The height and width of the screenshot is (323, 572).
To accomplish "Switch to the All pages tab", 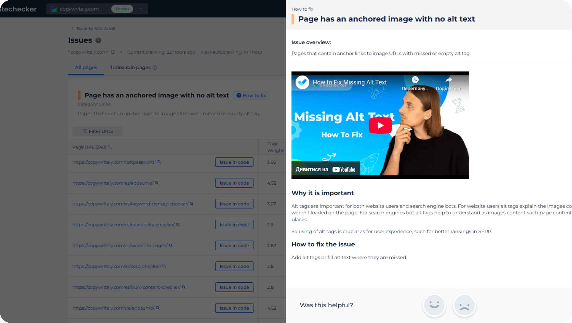I will [x=86, y=67].
